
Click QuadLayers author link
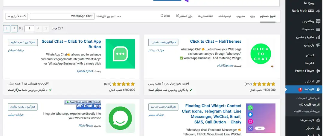pos(85,71)
